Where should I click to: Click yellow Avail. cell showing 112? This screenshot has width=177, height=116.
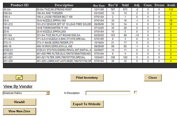tap(171, 10)
